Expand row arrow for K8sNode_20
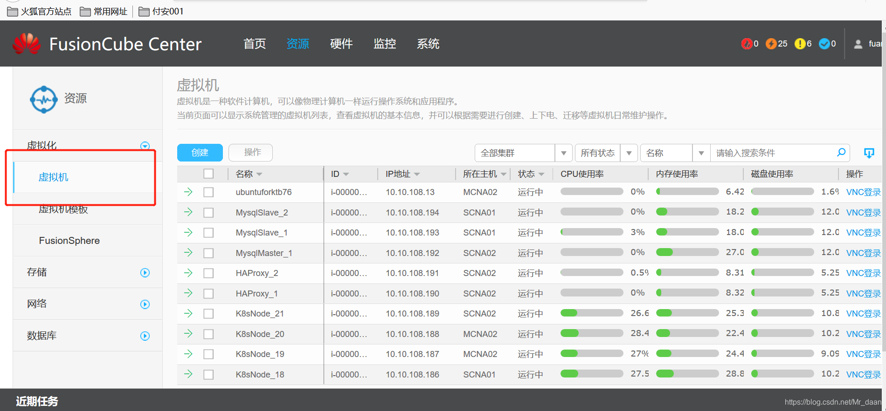 (188, 334)
